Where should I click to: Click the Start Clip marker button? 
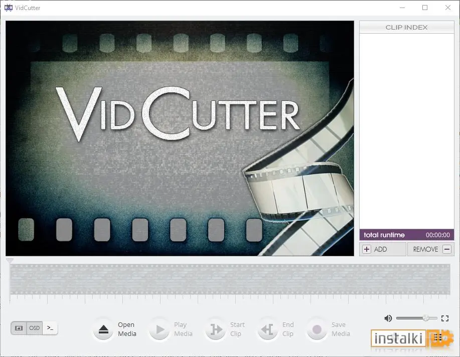tap(215, 329)
